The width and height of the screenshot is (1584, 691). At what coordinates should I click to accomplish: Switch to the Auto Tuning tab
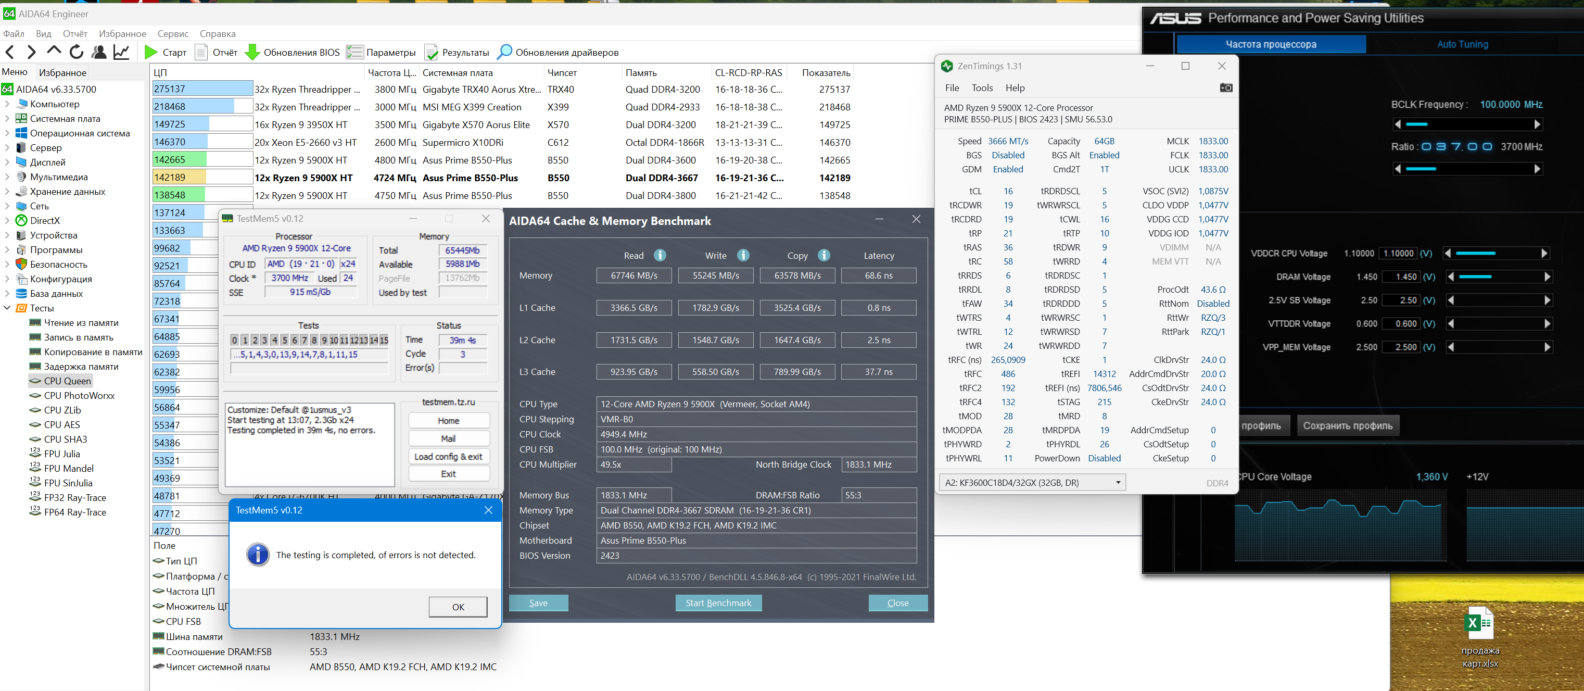coord(1462,44)
